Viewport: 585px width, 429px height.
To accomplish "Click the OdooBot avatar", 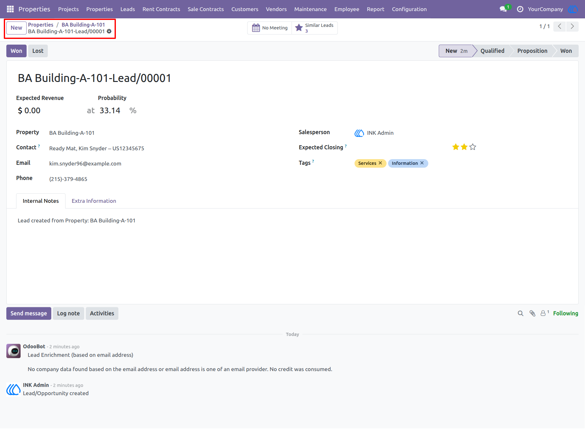I will click(x=14, y=351).
